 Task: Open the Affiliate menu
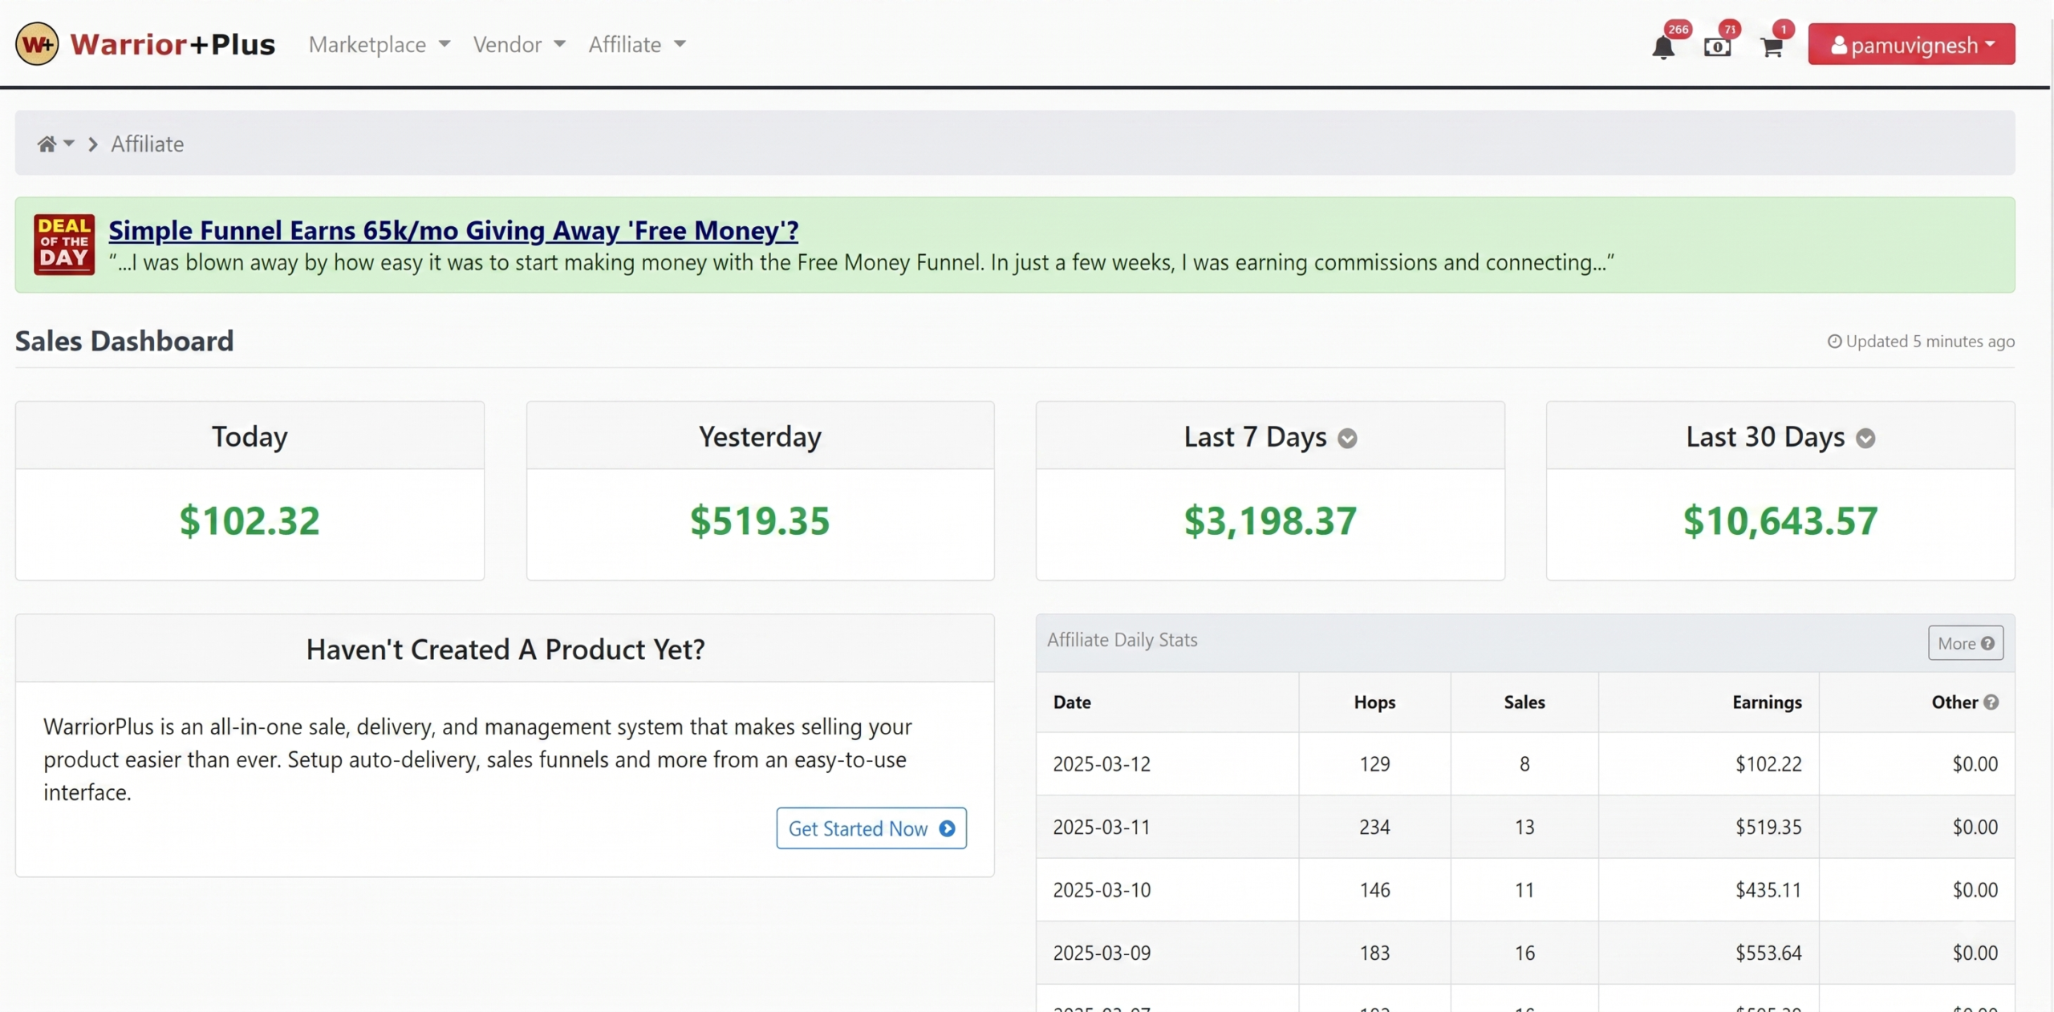(637, 44)
